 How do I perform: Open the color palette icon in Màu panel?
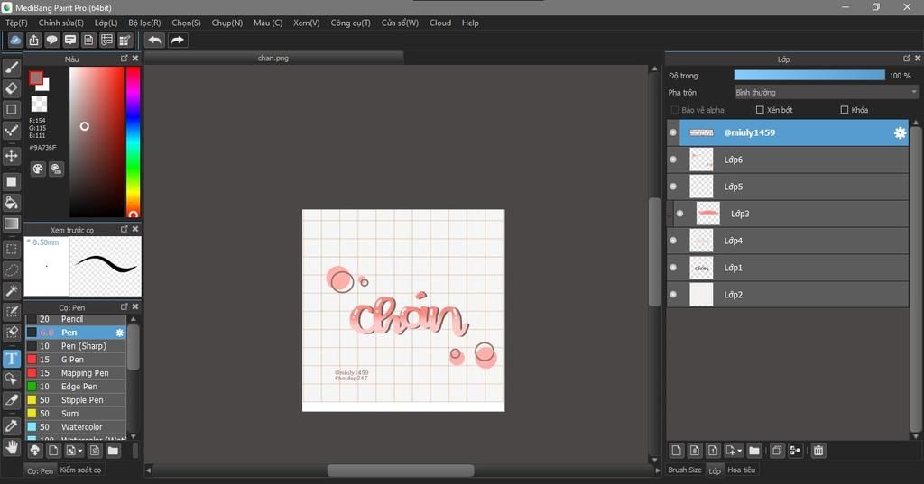tap(38, 169)
